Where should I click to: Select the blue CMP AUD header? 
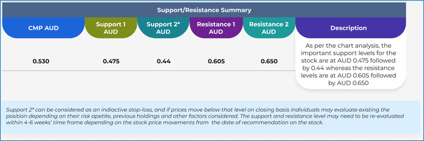click(x=43, y=28)
